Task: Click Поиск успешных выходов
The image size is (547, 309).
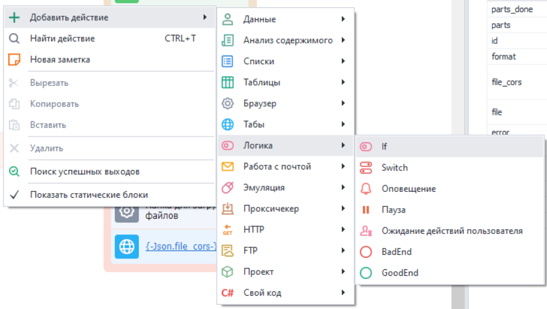Action: (x=85, y=172)
